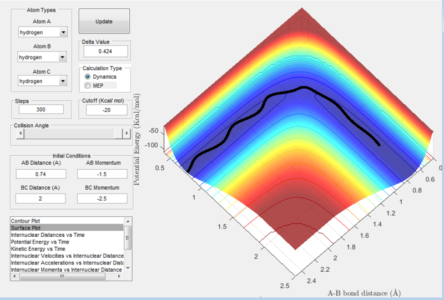444x300 pixels.
Task: Click plot list scroll down arrow
Action: tap(128, 268)
